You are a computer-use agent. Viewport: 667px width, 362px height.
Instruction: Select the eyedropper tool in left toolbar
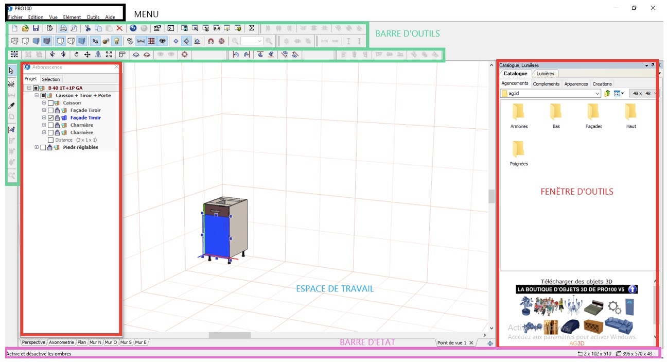11,106
